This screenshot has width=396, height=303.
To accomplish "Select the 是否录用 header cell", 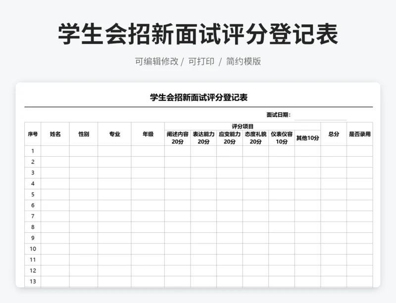I will (x=360, y=134).
